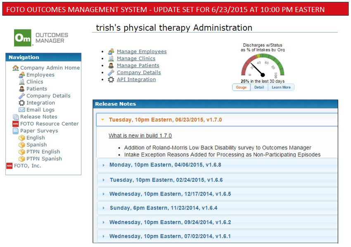Select Clinics in the navigation tree
The height and width of the screenshot is (247, 351).
tap(35, 82)
